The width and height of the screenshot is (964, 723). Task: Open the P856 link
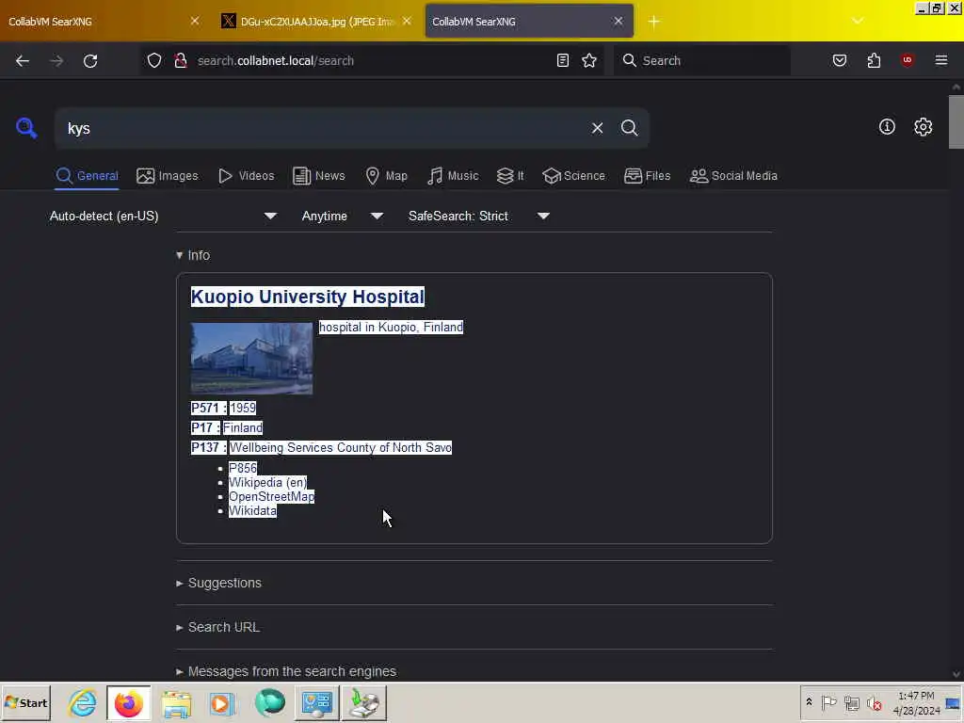pyautogui.click(x=243, y=468)
